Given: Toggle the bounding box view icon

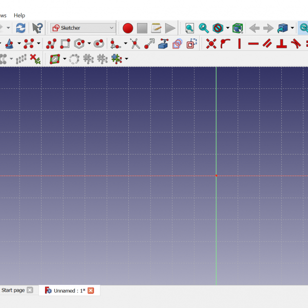Looking at the screenshot, I should (x=237, y=28).
